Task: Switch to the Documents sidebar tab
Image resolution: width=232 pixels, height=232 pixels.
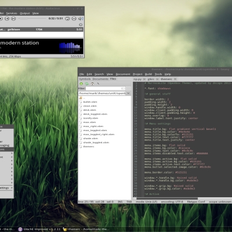Action: (x=100, y=79)
